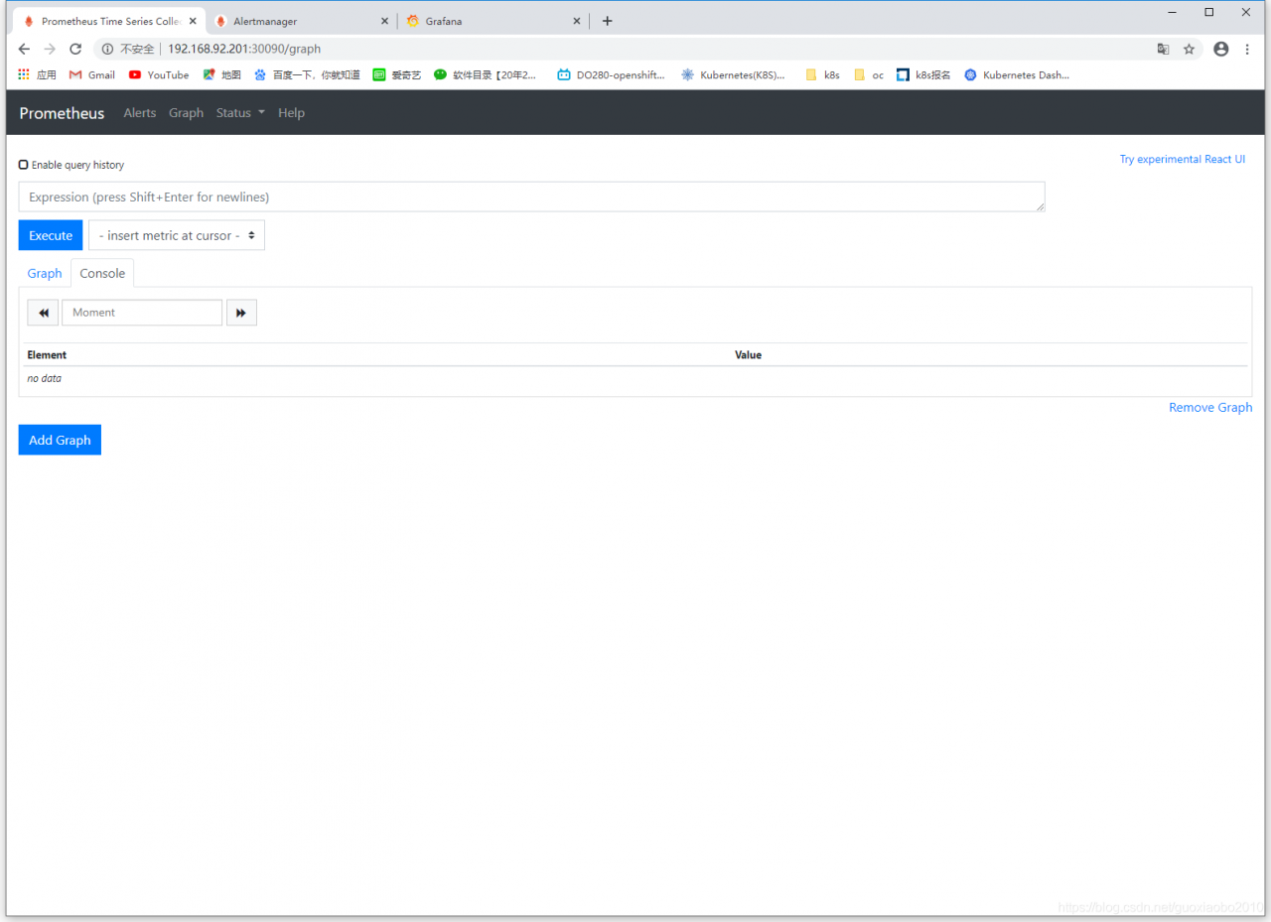This screenshot has width=1271, height=922.
Task: Click the bookmark star icon in address bar
Action: tap(1189, 49)
